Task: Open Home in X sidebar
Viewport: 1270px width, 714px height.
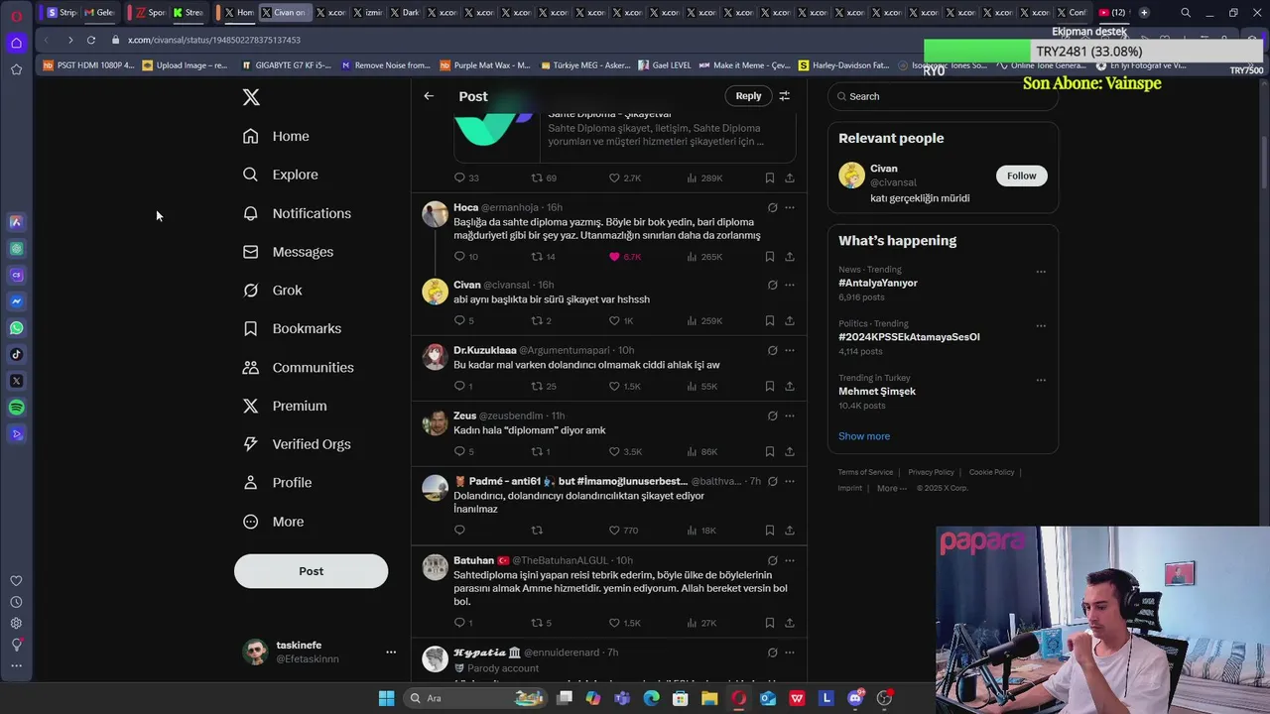Action: [x=277, y=136]
